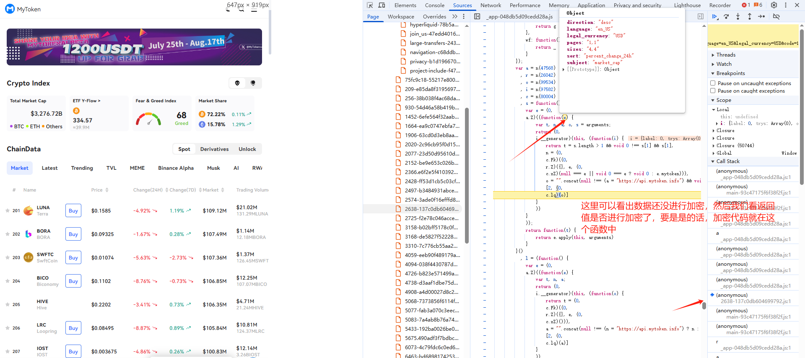Screen dimensions: 805x358
Task: Open the DevTools three-dot customize menu
Action: coord(786,5)
